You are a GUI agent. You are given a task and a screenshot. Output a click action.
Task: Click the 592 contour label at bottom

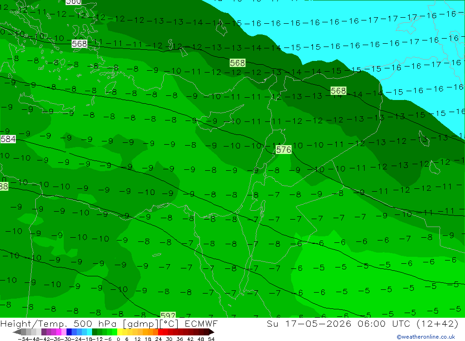[168, 315]
